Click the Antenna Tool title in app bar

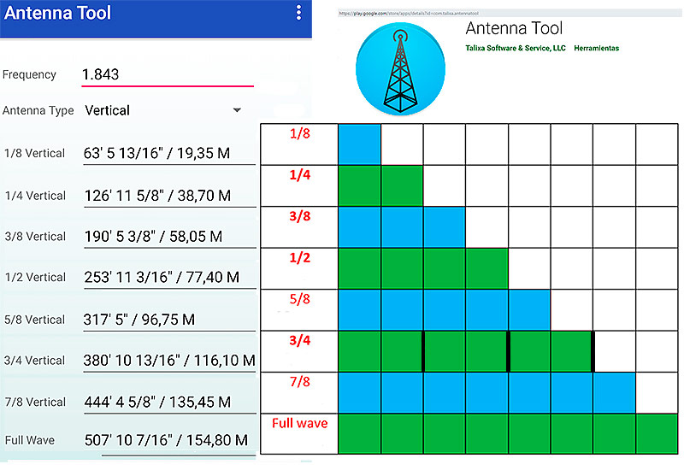pyautogui.click(x=59, y=14)
